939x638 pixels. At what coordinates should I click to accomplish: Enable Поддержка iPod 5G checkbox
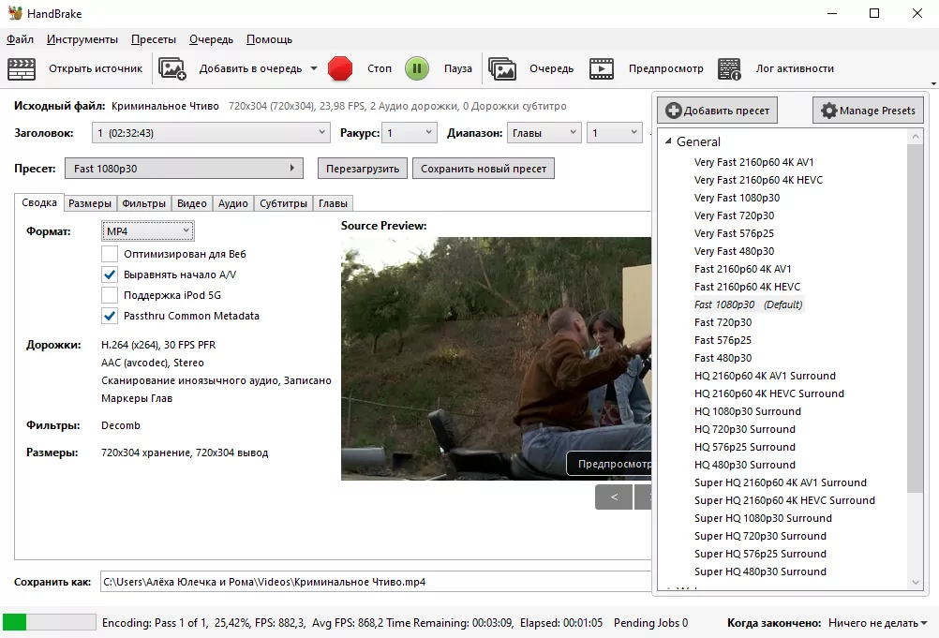pyautogui.click(x=110, y=295)
